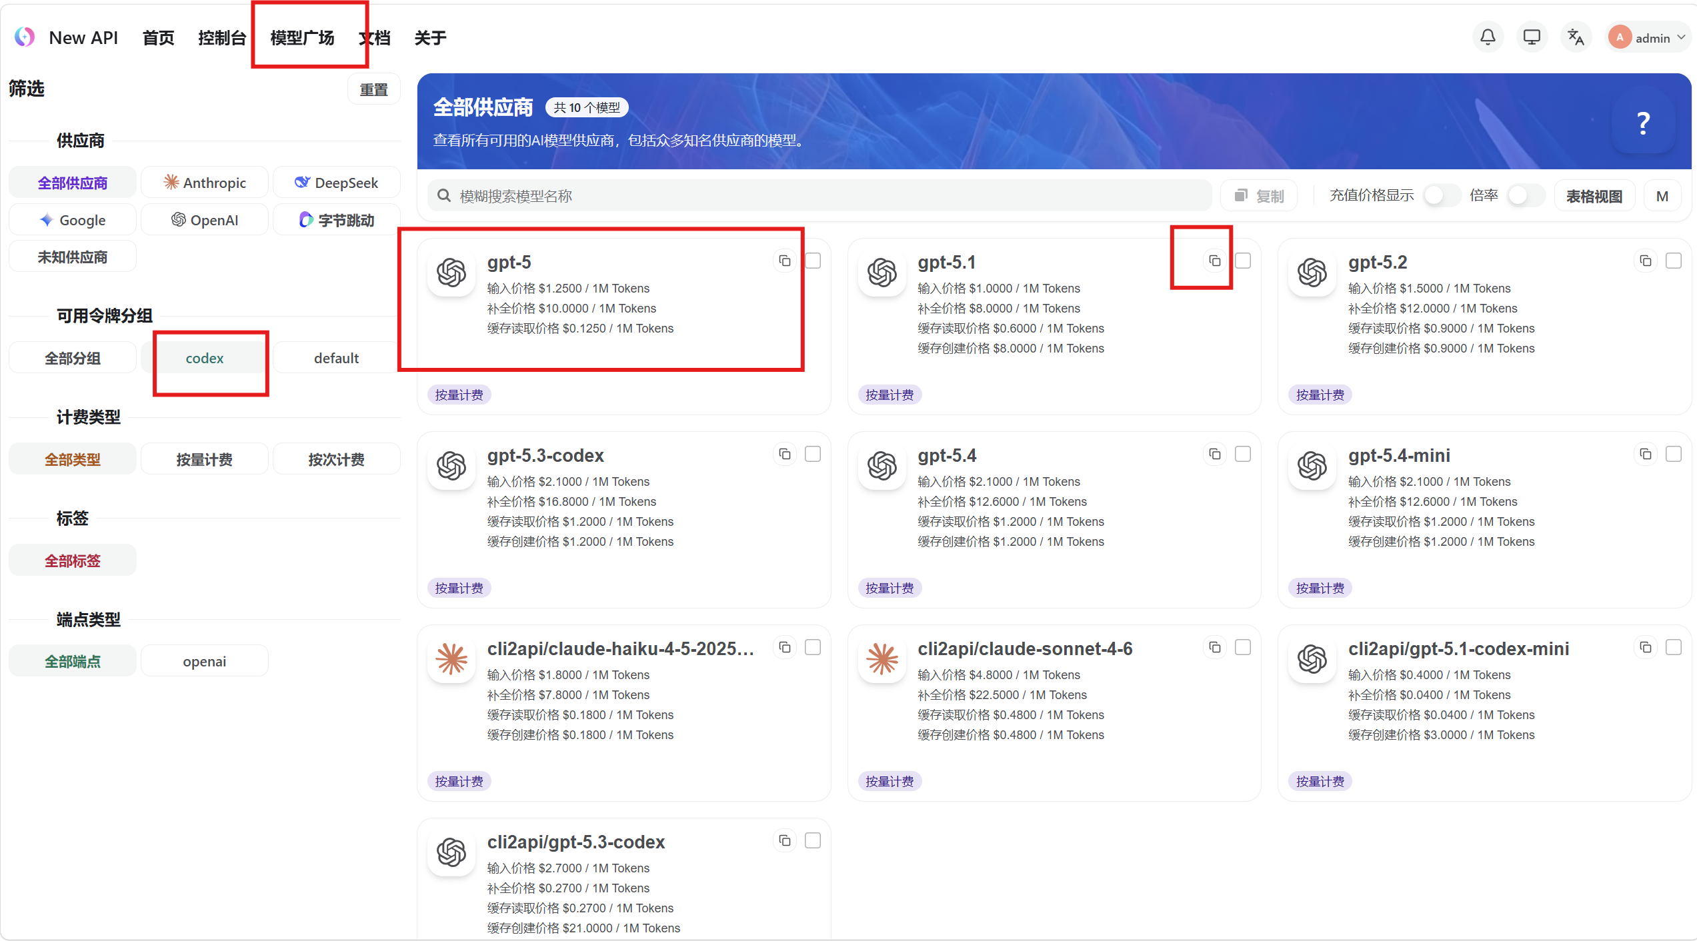The image size is (1697, 941).
Task: Open the notifications bell icon
Action: pyautogui.click(x=1488, y=37)
